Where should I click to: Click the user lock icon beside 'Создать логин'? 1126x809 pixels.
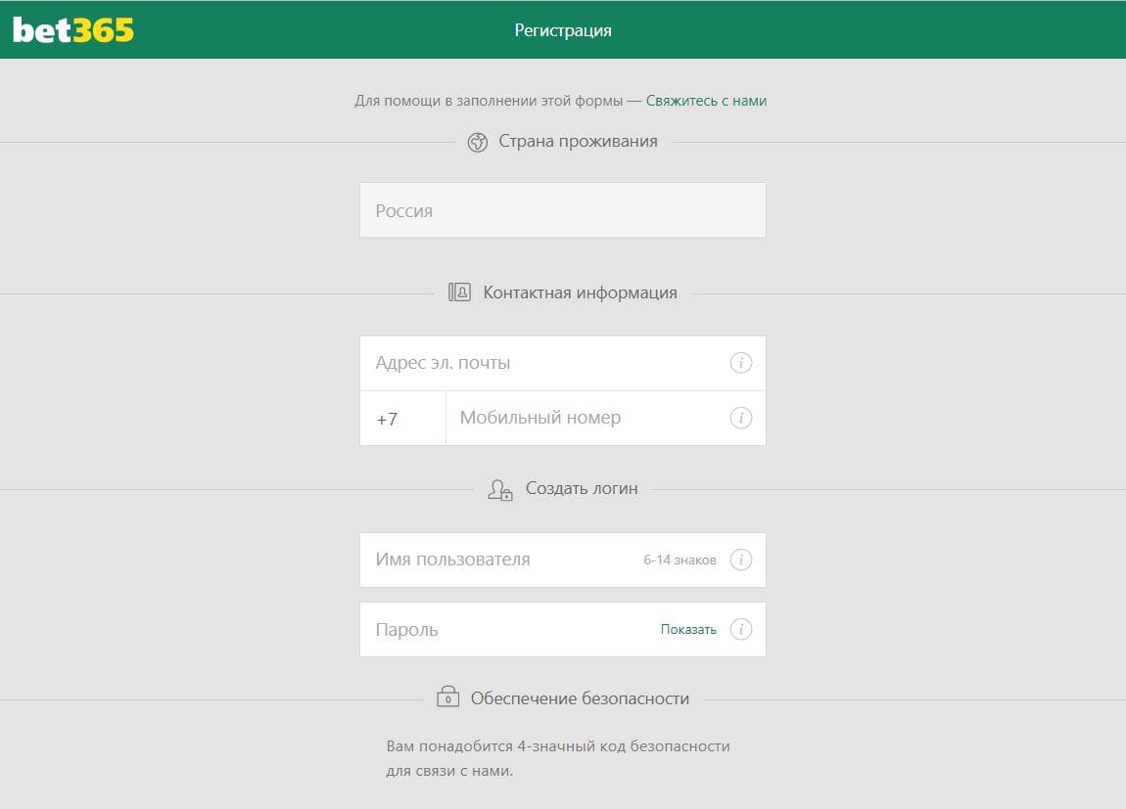point(499,490)
